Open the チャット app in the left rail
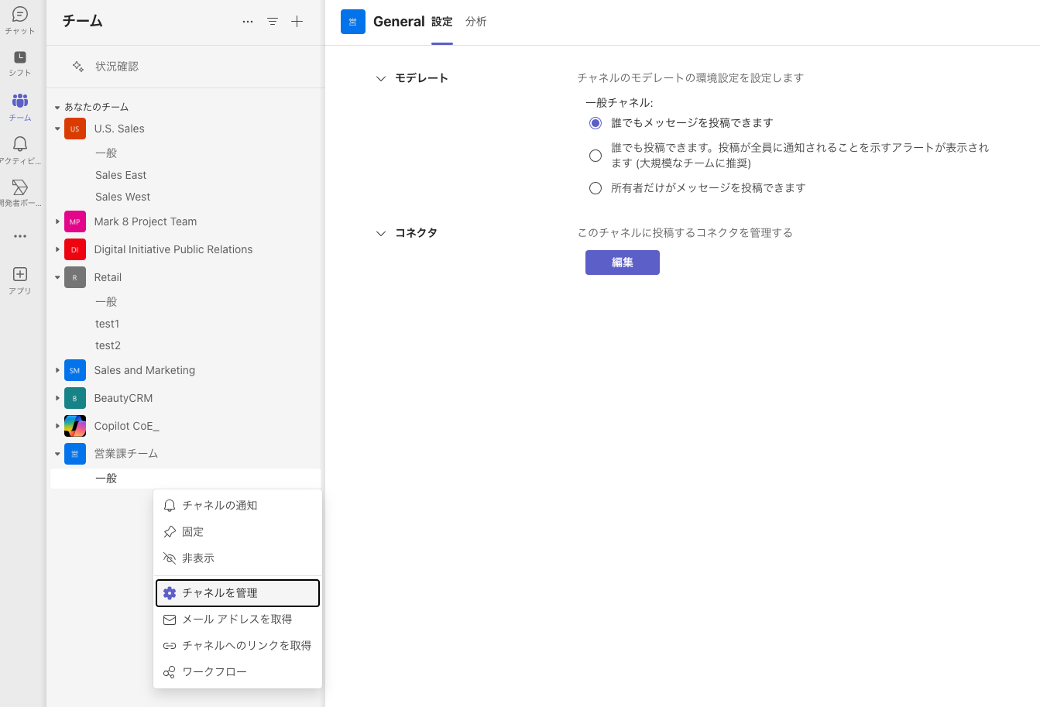The height and width of the screenshot is (707, 1040). [x=19, y=19]
